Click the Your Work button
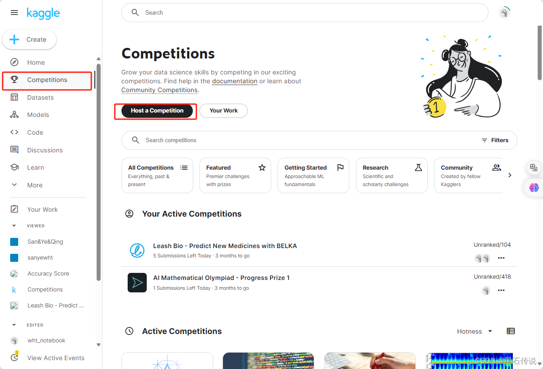The image size is (543, 369). click(x=223, y=111)
